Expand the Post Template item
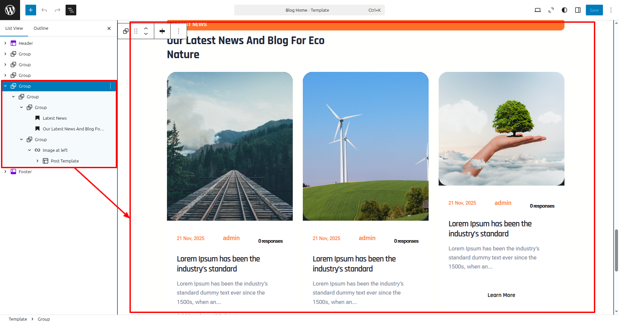 [x=37, y=161]
